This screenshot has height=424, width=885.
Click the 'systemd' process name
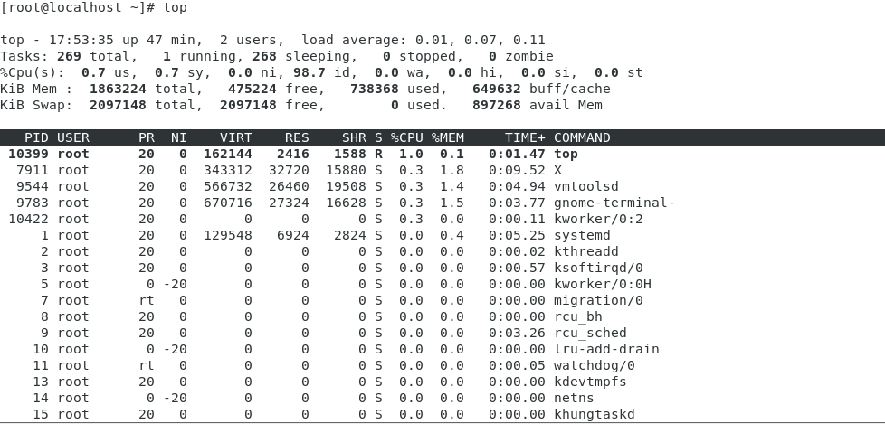(582, 236)
